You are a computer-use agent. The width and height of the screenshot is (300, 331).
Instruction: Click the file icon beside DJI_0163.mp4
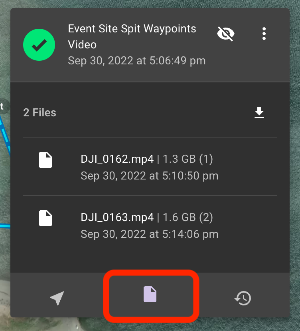[x=45, y=218]
